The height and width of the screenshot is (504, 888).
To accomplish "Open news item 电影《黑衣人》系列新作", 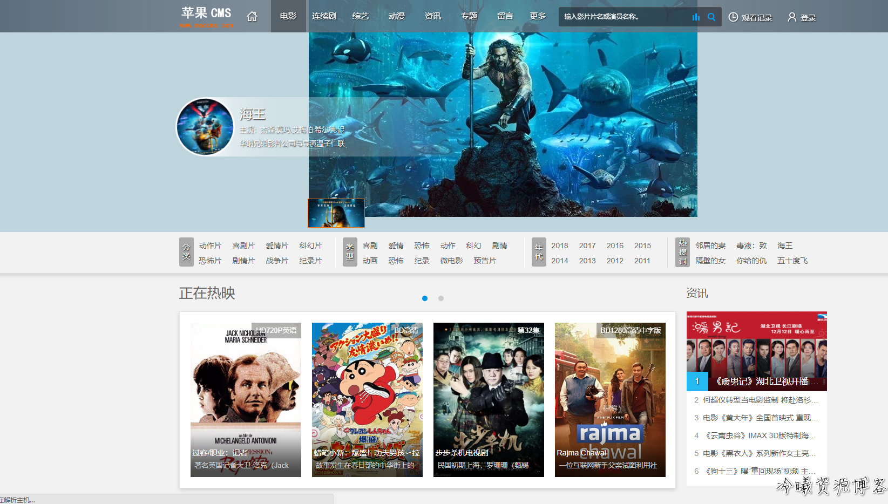I will [x=760, y=453].
